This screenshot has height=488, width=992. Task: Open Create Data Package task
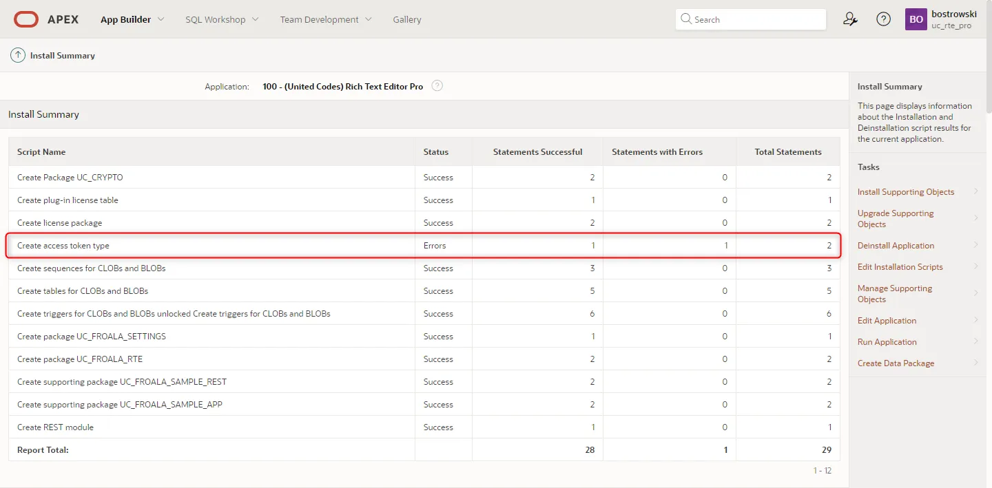coord(896,363)
